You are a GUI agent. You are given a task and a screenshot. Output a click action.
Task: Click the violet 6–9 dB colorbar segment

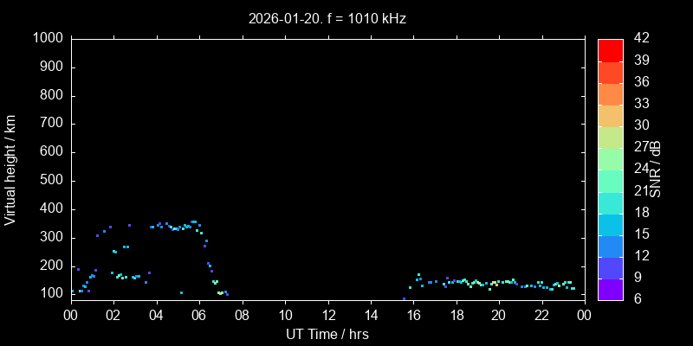(x=610, y=290)
